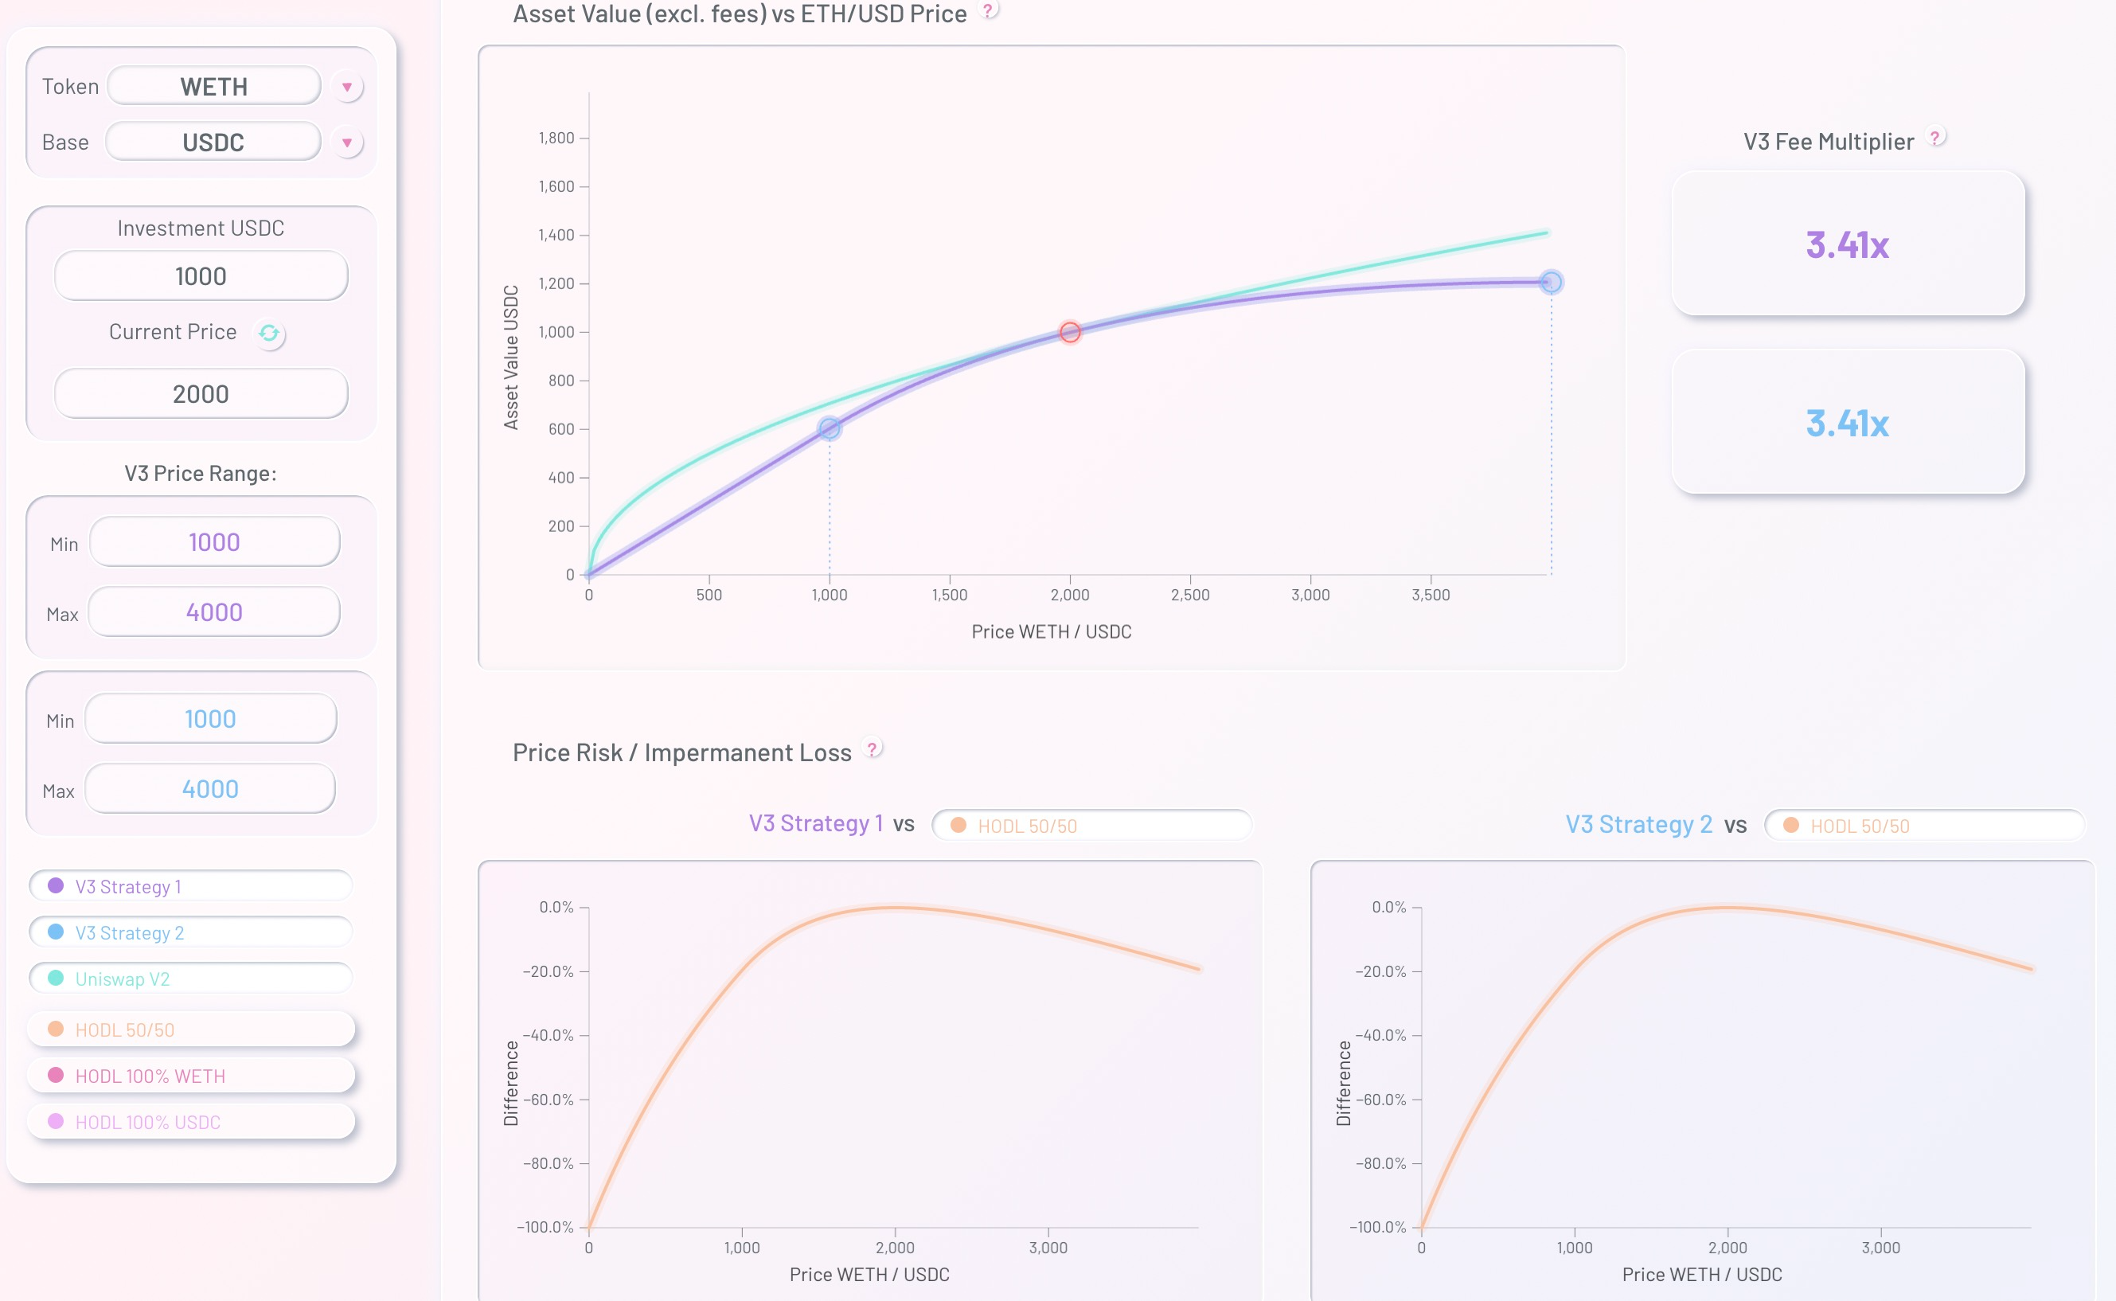This screenshot has width=2116, height=1301.
Task: Toggle Uniswap V2 series visibility
Action: 191,979
